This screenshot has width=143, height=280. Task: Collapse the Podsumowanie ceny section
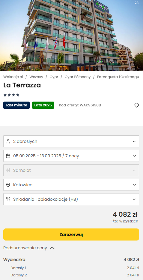[29, 248]
